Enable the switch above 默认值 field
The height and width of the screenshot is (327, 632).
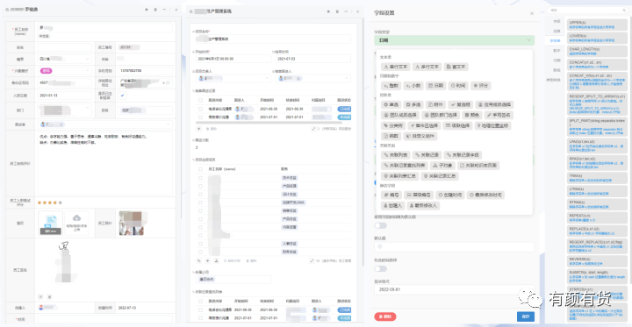click(380, 226)
